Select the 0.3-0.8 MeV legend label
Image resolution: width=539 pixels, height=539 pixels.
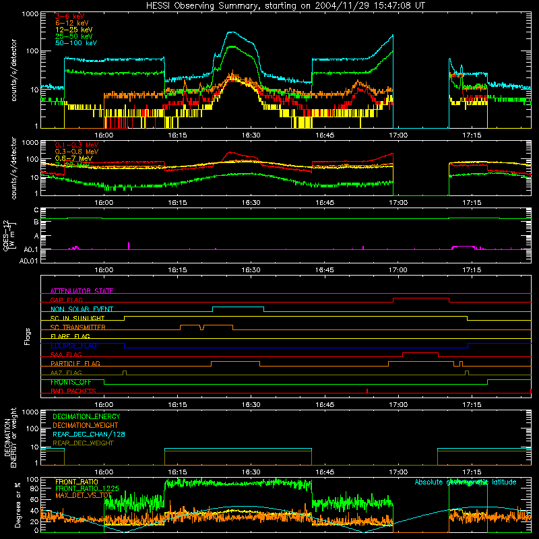[x=77, y=152]
